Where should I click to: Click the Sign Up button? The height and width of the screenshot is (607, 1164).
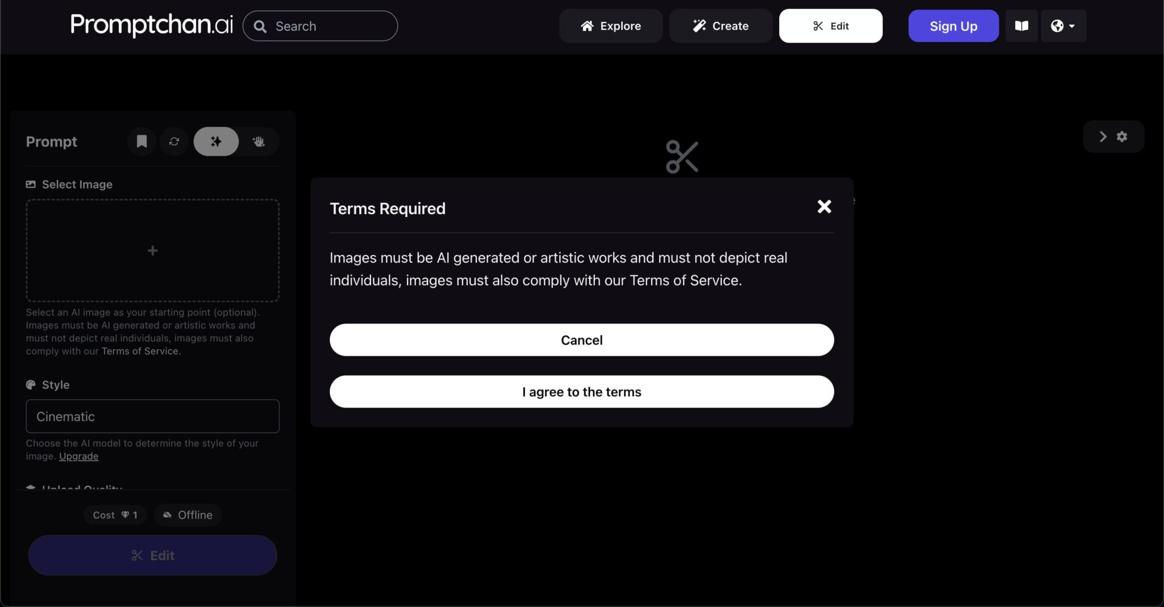click(953, 26)
